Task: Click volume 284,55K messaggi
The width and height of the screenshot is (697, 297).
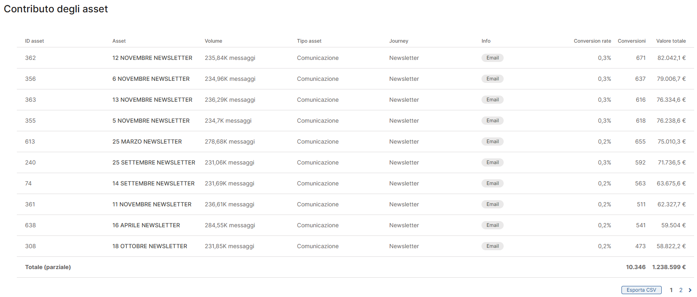Action: coord(230,225)
